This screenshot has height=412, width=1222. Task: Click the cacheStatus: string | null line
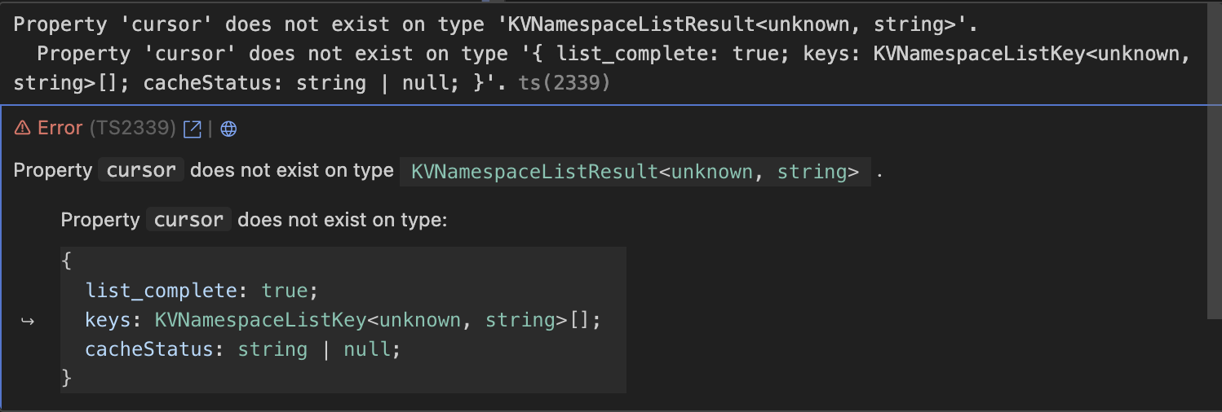coord(243,350)
